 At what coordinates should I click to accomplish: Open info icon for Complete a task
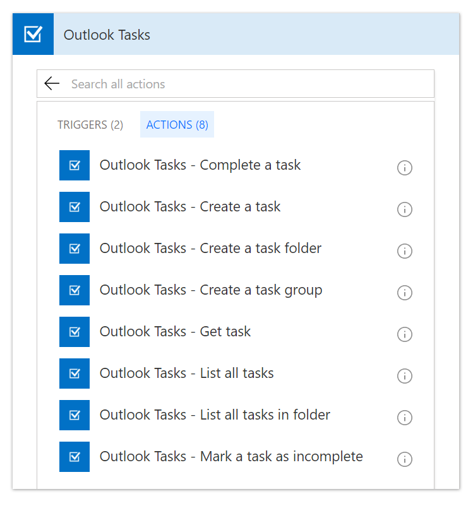pyautogui.click(x=404, y=168)
